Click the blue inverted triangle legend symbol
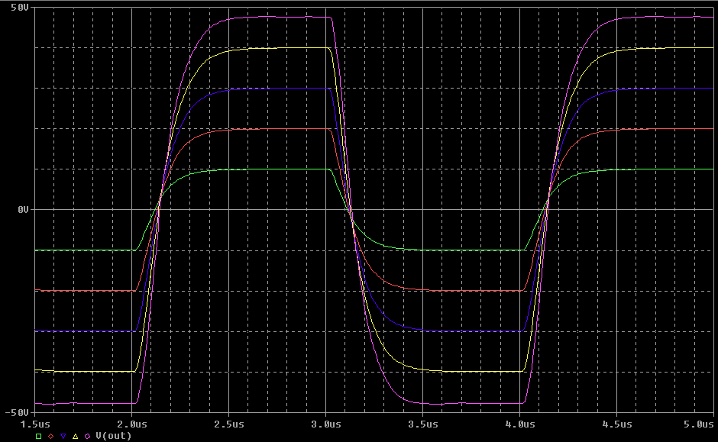The image size is (718, 442). (63, 436)
